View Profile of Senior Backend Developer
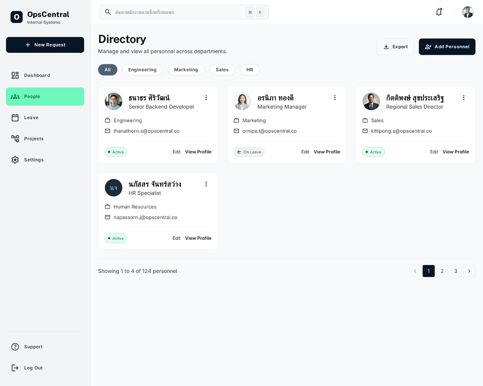Image resolution: width=483 pixels, height=386 pixels. click(198, 152)
